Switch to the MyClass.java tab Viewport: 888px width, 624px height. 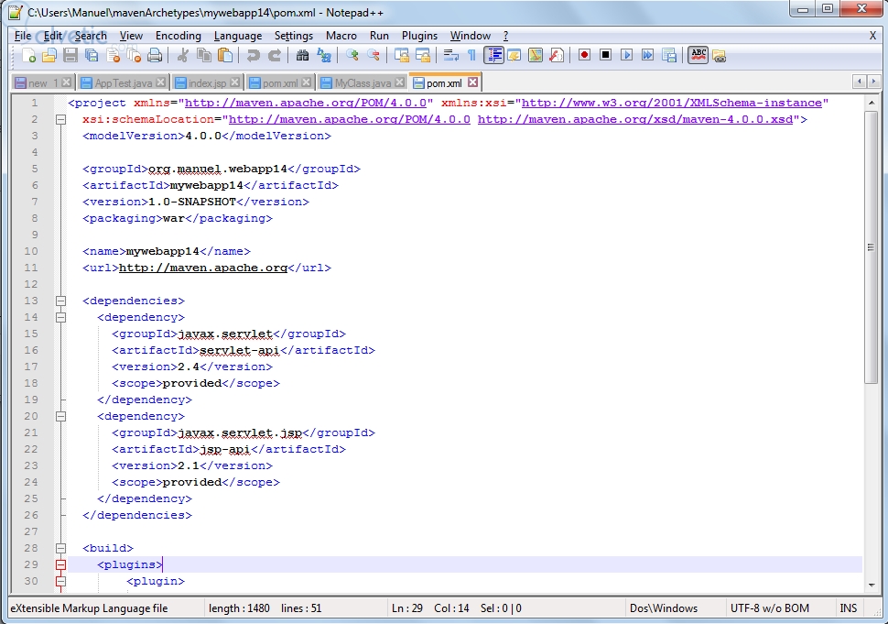click(363, 83)
